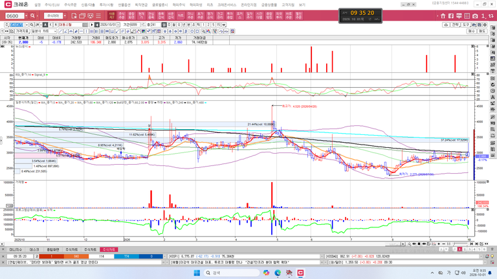Viewport: 497px width, 279px height.
Task: Click the 차트 shortcut in red toolbar
Action: tap(181, 15)
